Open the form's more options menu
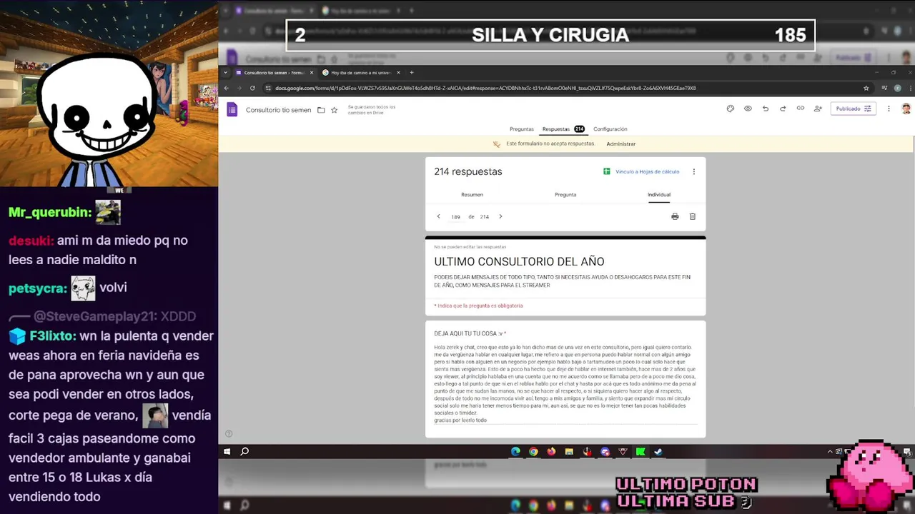Screen dimensions: 915x514 pos(889,109)
